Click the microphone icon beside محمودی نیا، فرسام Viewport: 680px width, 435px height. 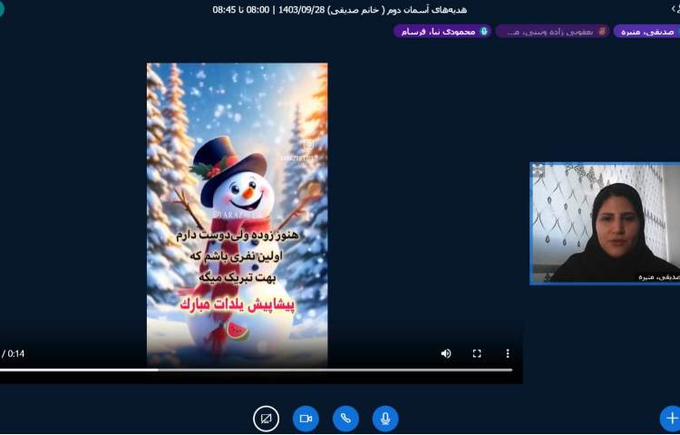484,32
